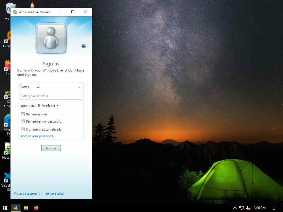The image size is (283, 212).
Task: Open the clock showing 3:06 PM
Action: tap(260, 208)
